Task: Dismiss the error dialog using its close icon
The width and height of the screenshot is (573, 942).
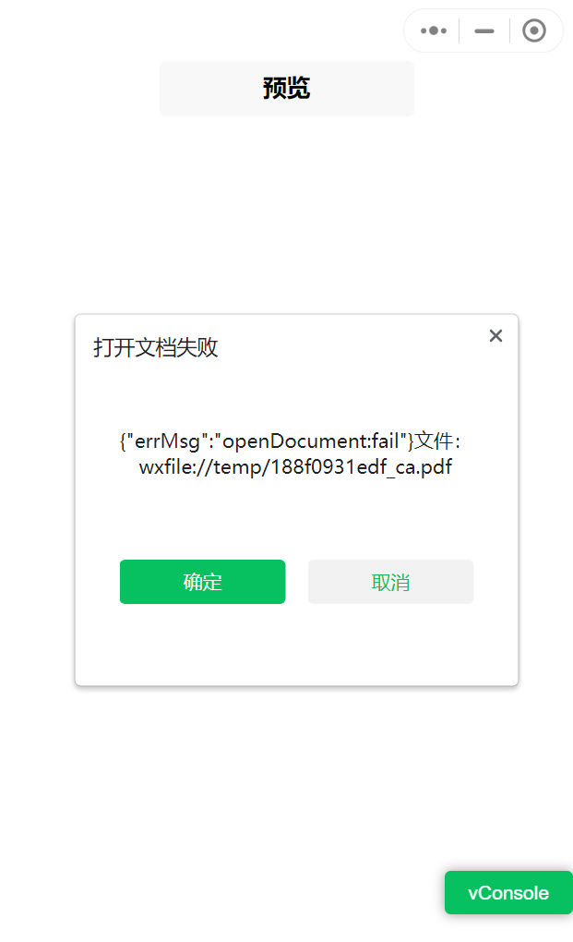Action: tap(495, 336)
